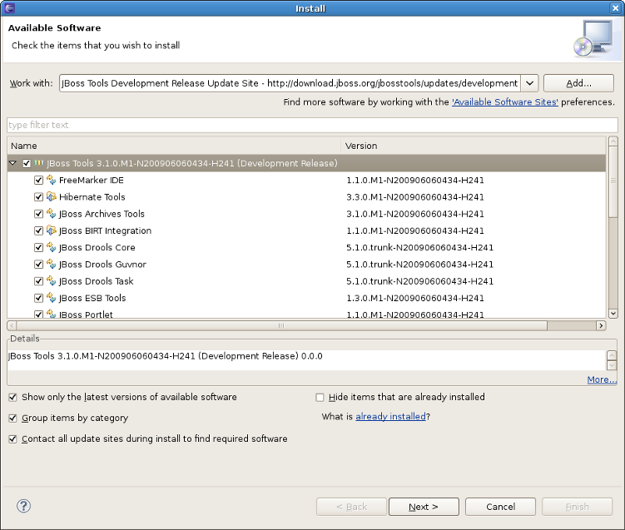Select the JBoss Drools Guvnor row
The image size is (625, 530).
[306, 265]
